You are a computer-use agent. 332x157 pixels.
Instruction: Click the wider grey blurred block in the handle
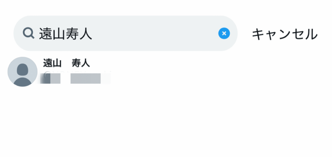click(x=86, y=78)
